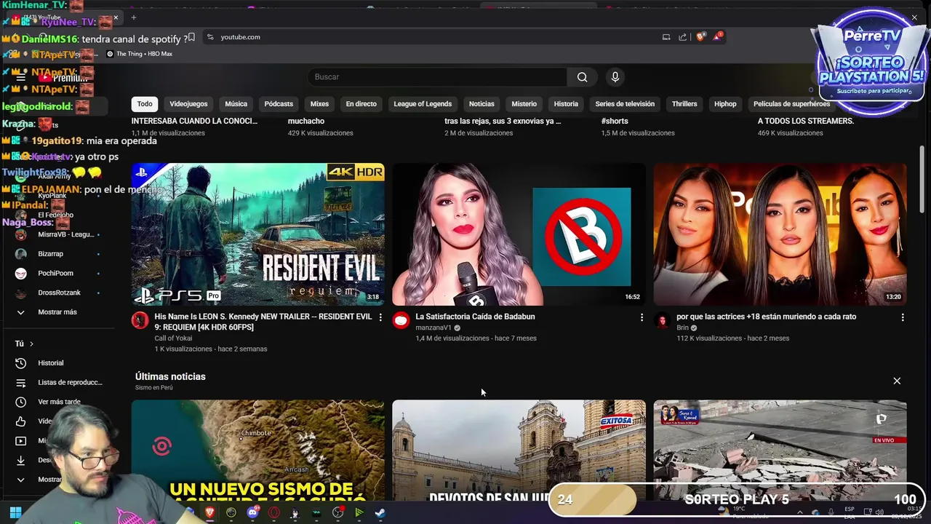This screenshot has height=524, width=931.
Task: Open the Brave Rewards triangle icon
Action: [718, 36]
